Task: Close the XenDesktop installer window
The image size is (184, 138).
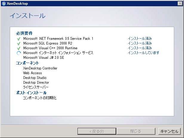Action: (x=180, y=3)
